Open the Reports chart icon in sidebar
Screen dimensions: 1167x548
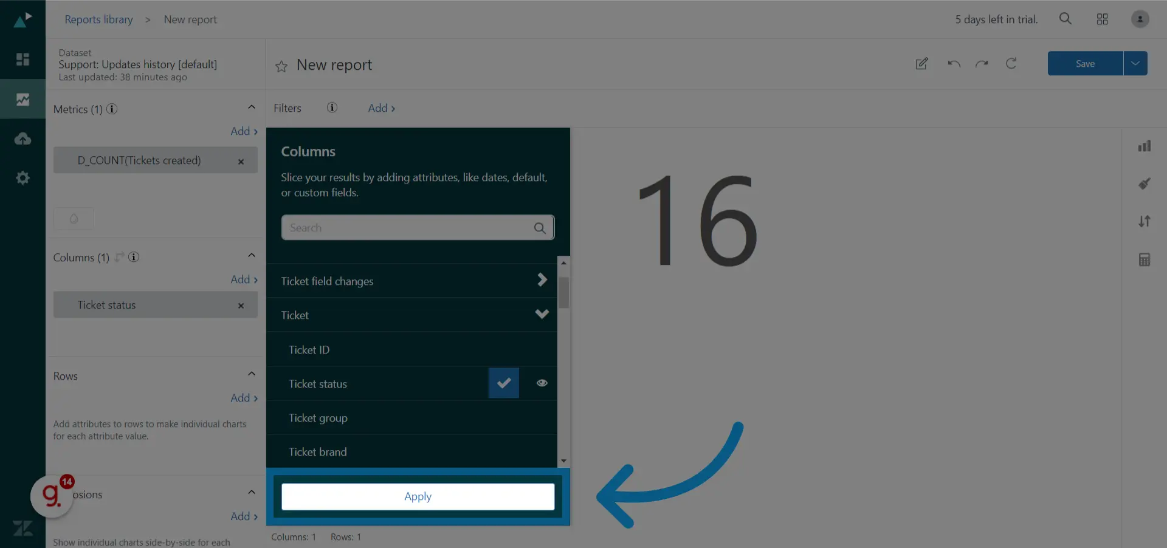click(x=22, y=99)
